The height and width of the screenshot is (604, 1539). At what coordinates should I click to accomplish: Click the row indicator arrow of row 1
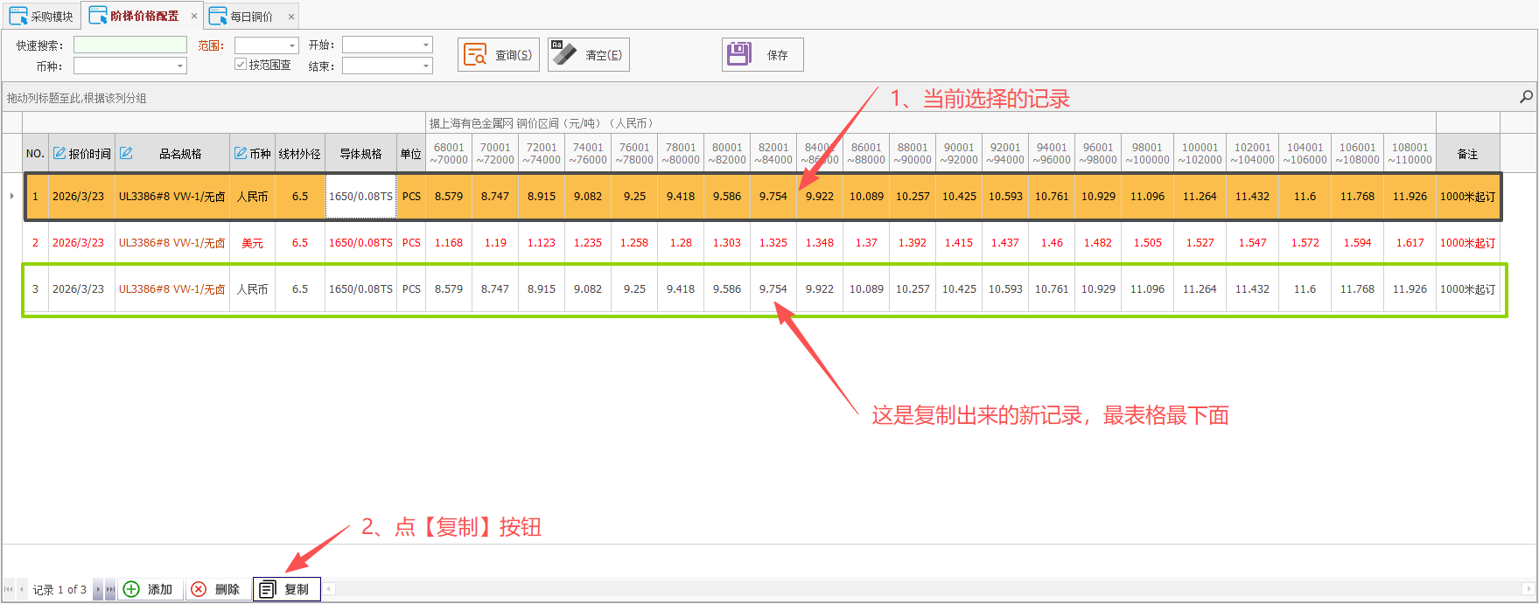[11, 196]
